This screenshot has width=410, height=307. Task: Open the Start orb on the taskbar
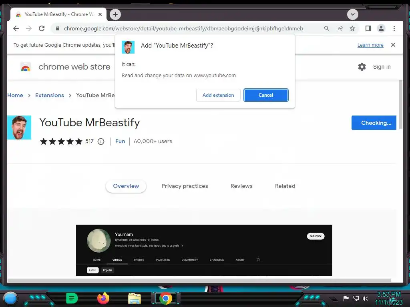(x=10, y=298)
